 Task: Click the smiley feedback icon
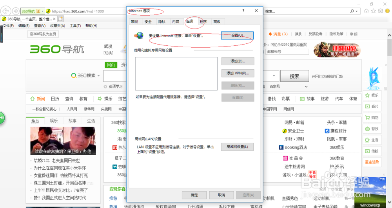[387, 11]
